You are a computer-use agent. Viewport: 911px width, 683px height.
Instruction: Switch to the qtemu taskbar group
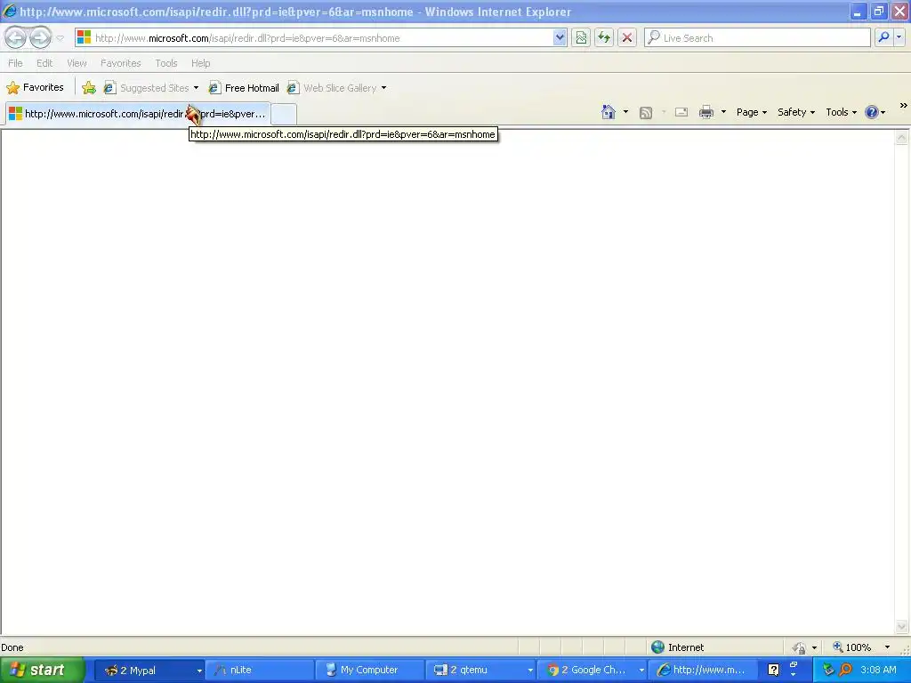tap(480, 670)
